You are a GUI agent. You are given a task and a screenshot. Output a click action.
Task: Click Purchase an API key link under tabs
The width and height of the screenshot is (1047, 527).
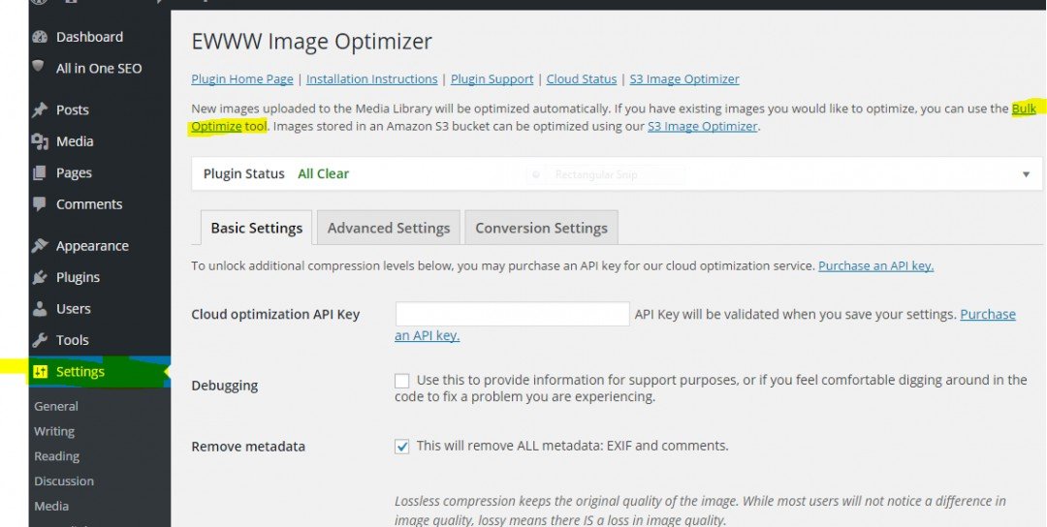[876, 266]
